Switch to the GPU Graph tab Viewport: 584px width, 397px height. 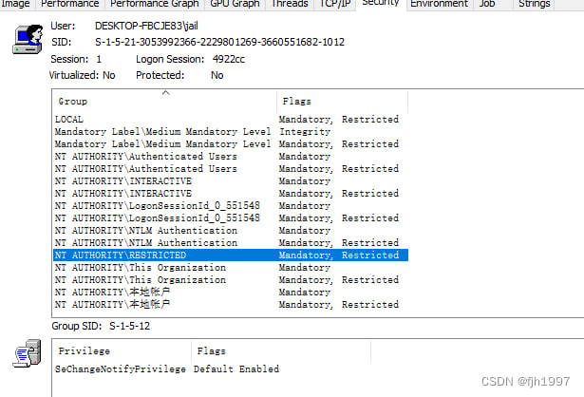tap(235, 4)
